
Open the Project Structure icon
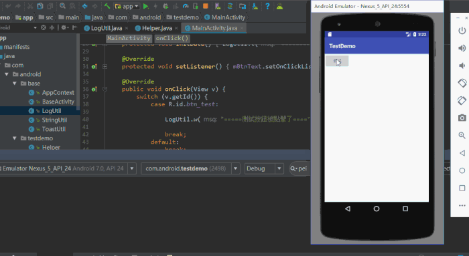(243, 6)
